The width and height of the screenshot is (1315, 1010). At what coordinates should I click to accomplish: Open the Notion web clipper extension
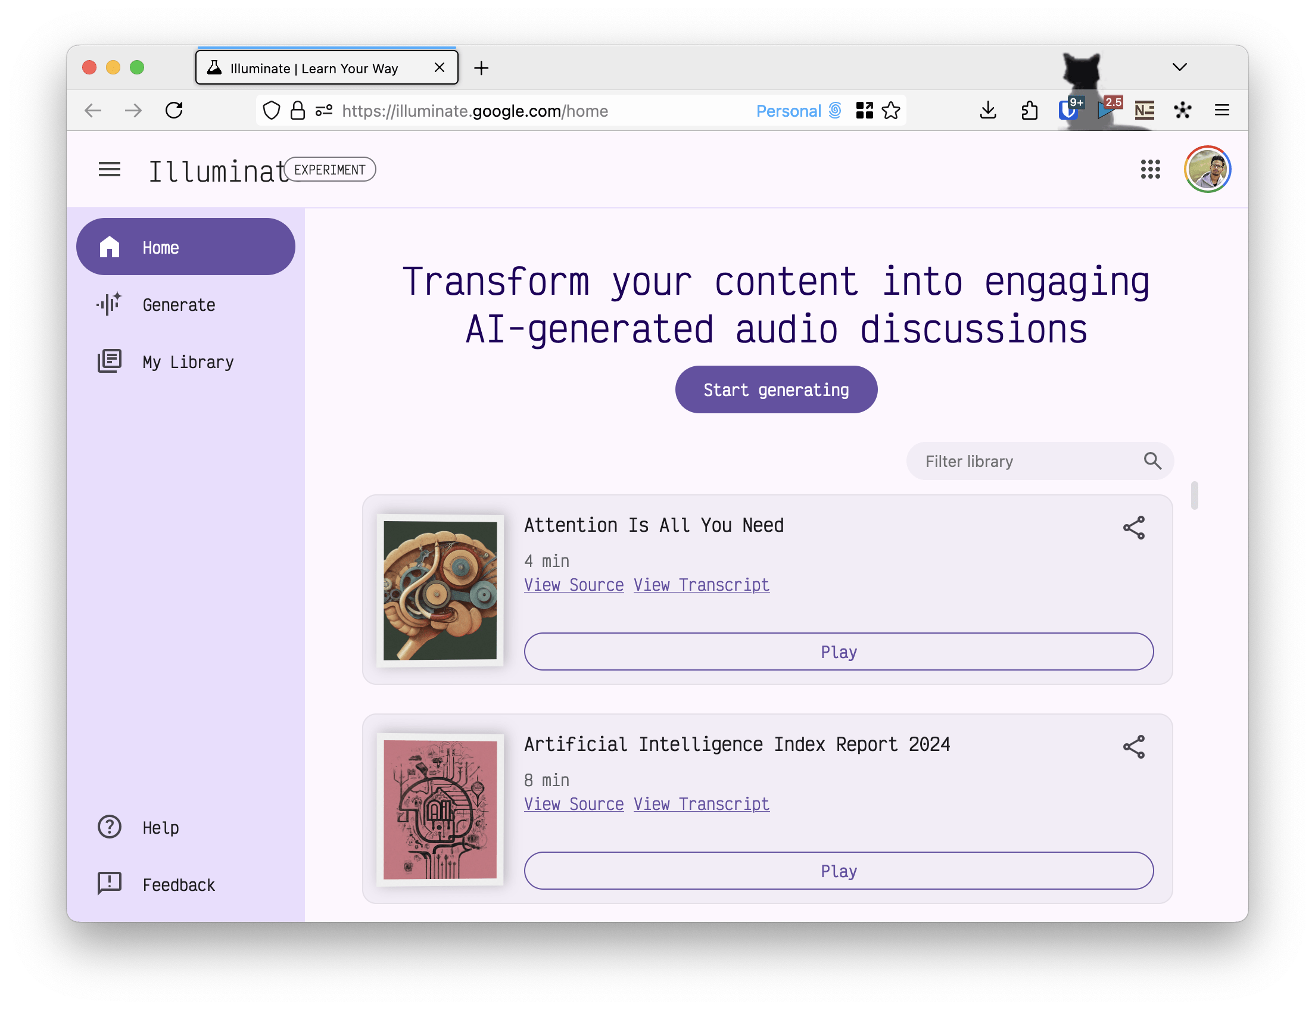pyautogui.click(x=1143, y=111)
